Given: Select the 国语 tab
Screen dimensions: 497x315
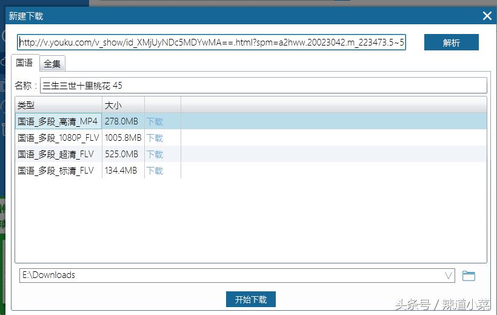Looking at the screenshot, I should click(x=25, y=63).
